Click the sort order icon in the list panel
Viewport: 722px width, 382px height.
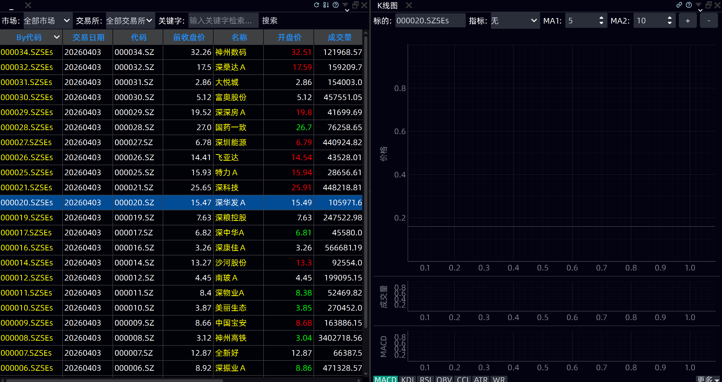pyautogui.click(x=326, y=5)
